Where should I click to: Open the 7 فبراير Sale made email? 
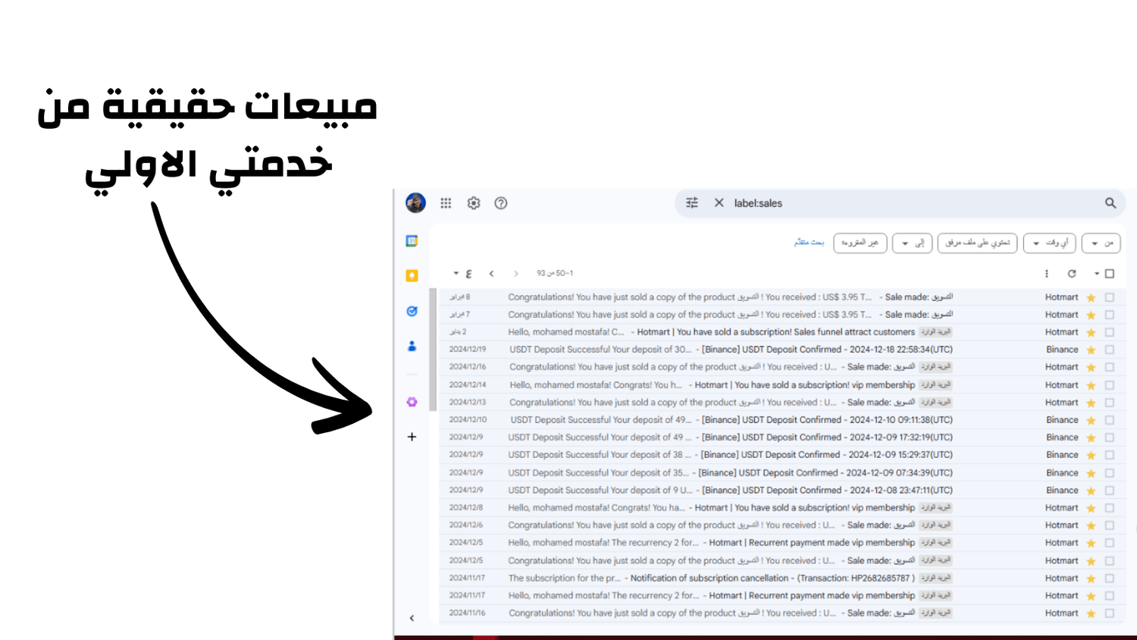coord(781,315)
